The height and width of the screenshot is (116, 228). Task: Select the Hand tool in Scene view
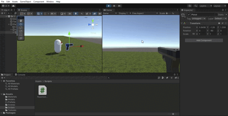(21, 21)
